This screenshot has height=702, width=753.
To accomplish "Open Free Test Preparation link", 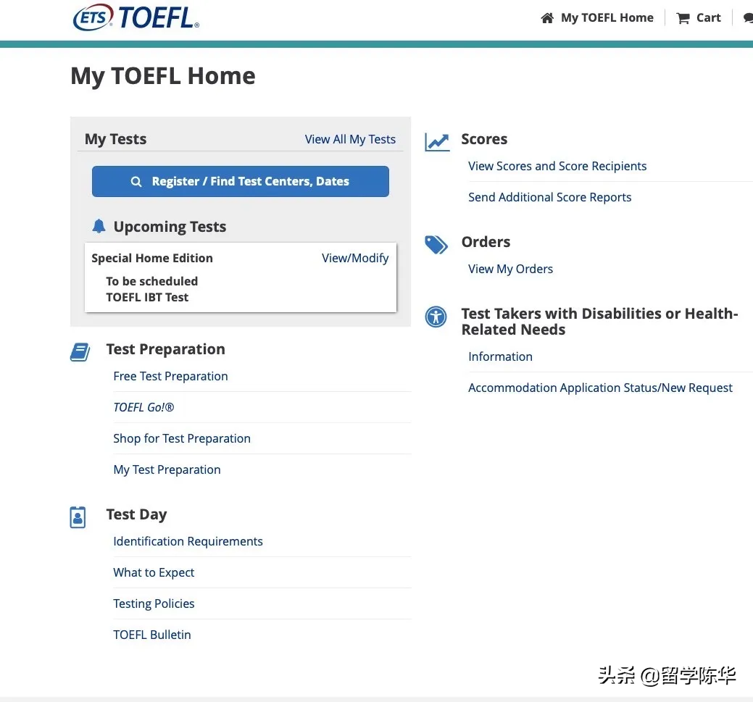I will point(170,376).
